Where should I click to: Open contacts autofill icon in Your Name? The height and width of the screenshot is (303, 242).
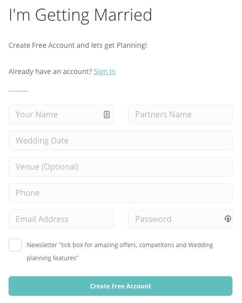click(x=107, y=115)
